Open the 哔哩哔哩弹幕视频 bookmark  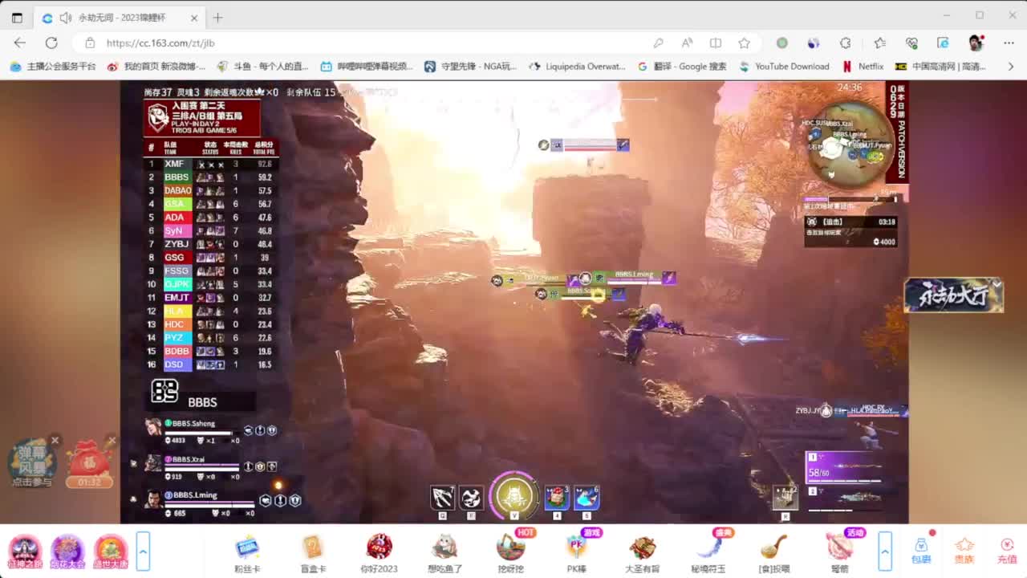click(367, 67)
